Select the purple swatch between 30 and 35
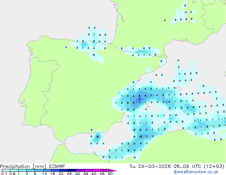 [80, 170]
